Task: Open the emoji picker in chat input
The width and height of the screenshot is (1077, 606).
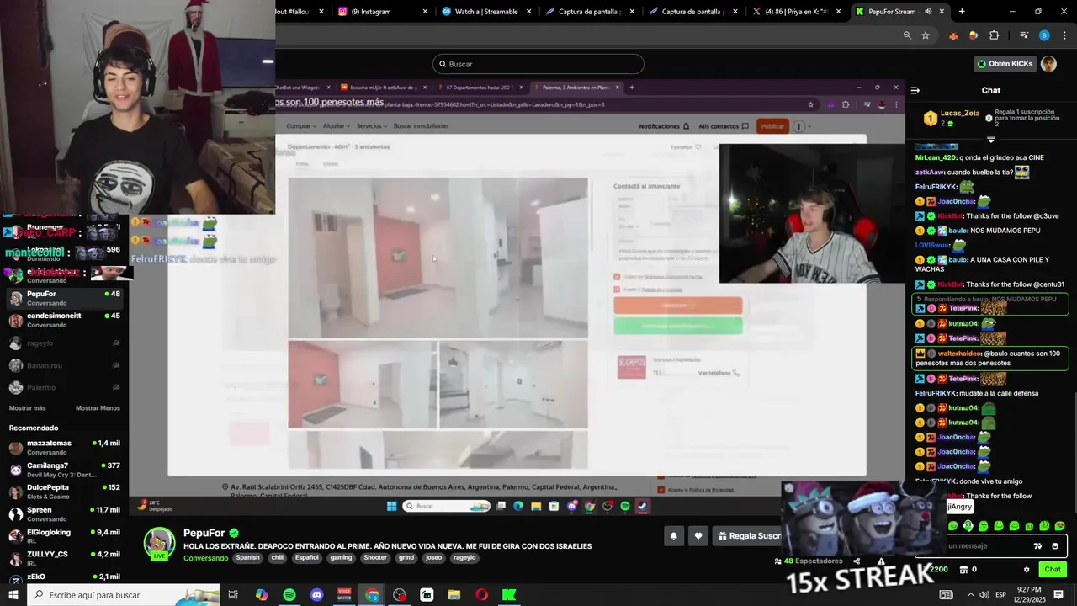Action: (x=1055, y=546)
